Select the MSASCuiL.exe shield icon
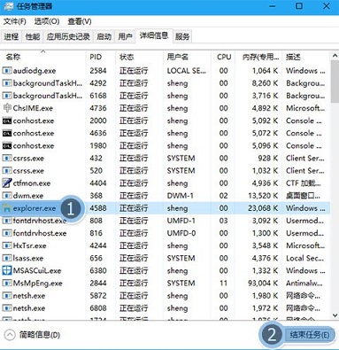Viewport: 339px width, 350px height. (x=7, y=270)
